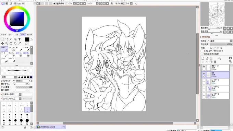Viewport: 233px width, 131px height.
Task: Choose the 鉛筆 pencil brush
Action: coord(4,49)
